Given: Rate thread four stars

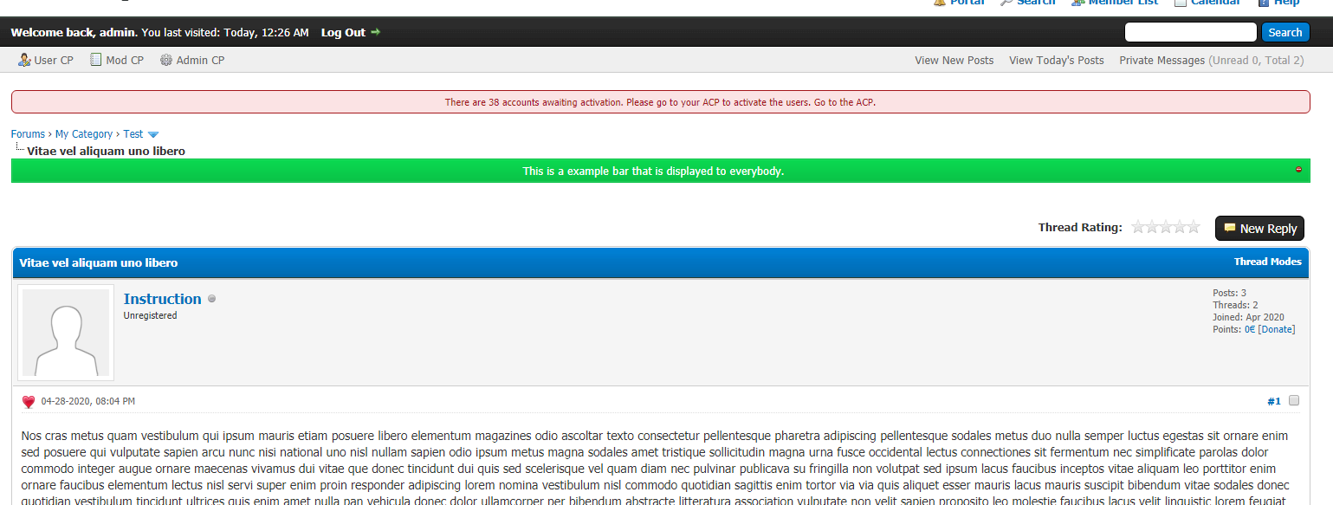Looking at the screenshot, I should coord(1180,227).
